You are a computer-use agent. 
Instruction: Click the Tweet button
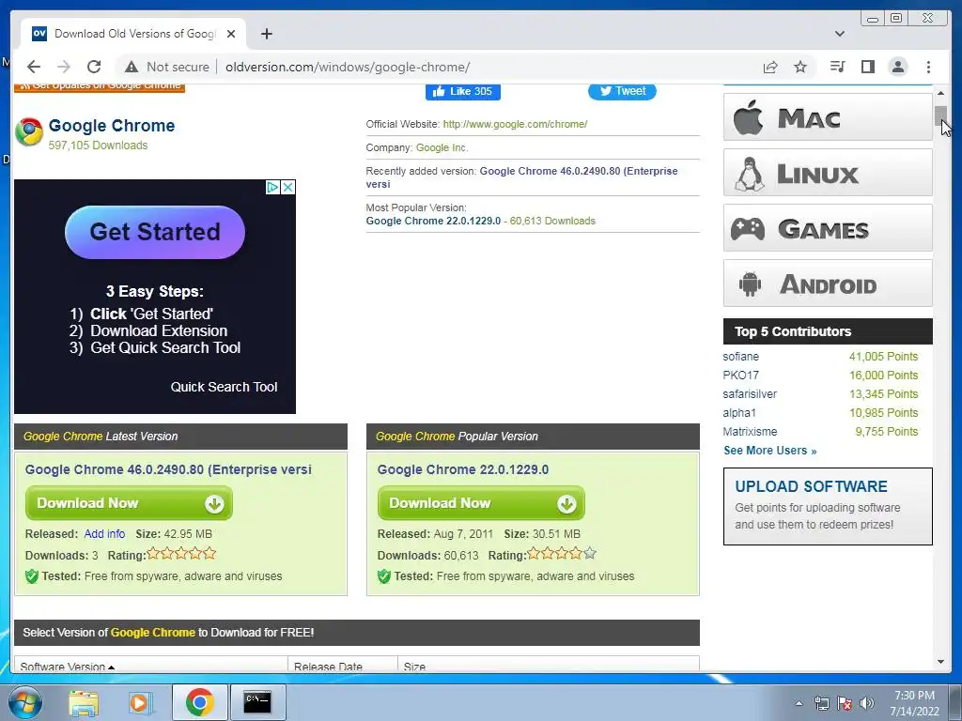(x=622, y=91)
